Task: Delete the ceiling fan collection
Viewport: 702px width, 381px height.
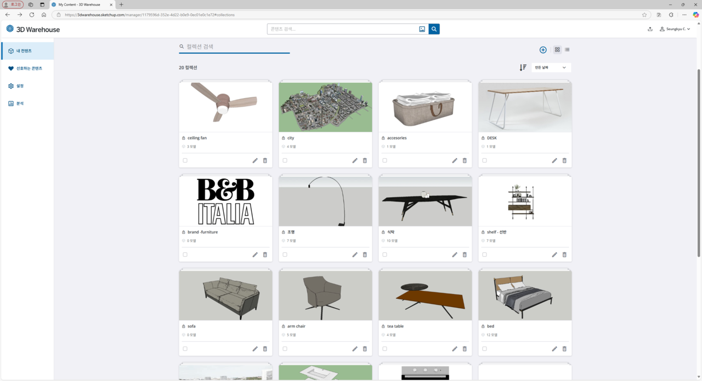Action: pos(265,160)
